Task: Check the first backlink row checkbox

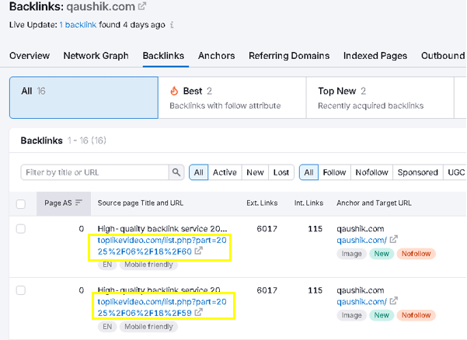Action: point(21,229)
